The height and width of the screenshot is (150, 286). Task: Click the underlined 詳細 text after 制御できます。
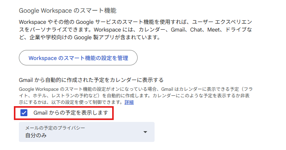tap(129, 102)
